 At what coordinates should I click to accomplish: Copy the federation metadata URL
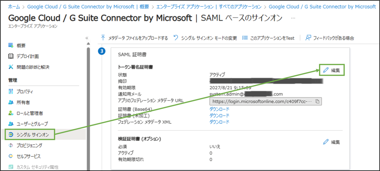[318, 101]
